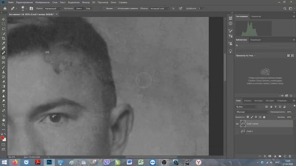Open Histogram panel options menu
The image size is (296, 166).
coord(294,17)
